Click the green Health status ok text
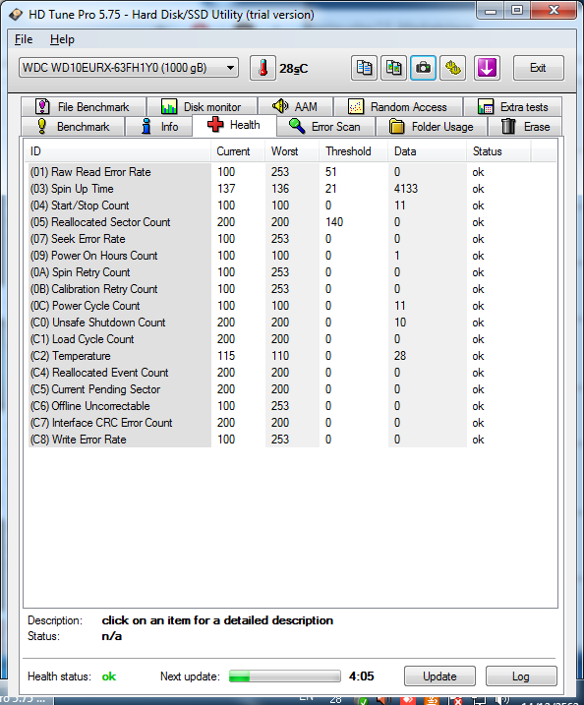The image size is (584, 705). [x=109, y=676]
